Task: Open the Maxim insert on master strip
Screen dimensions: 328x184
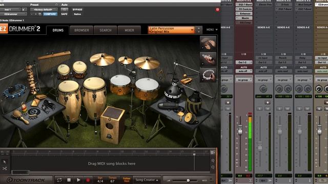Action: (x=244, y=18)
